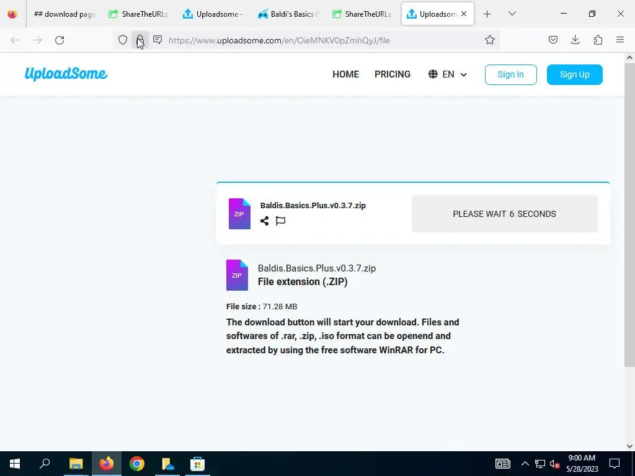The image size is (635, 476).
Task: Switch to the first ShareTheURLs tab
Action: point(138,14)
